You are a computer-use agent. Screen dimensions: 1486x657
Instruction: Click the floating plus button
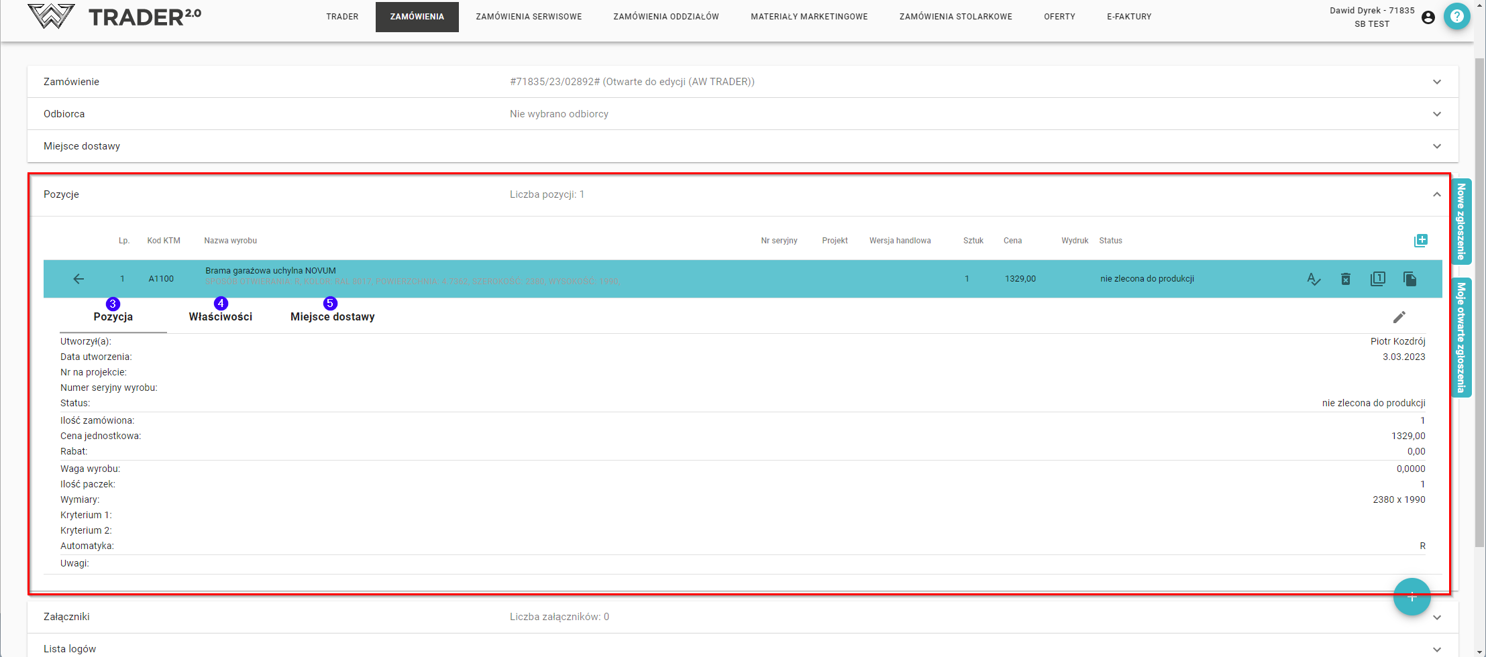point(1412,597)
